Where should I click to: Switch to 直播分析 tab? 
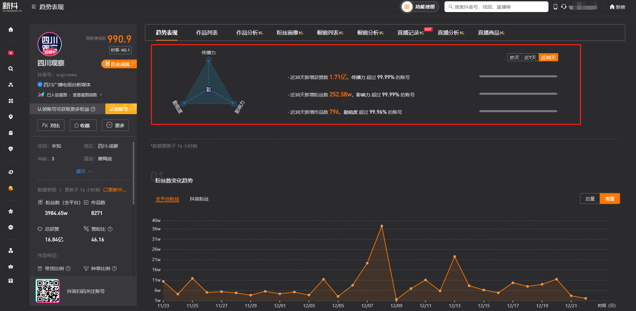coord(451,33)
